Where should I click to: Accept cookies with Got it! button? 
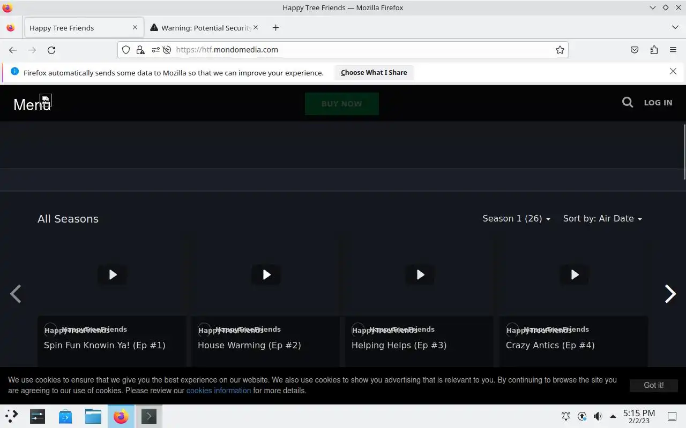[653, 385]
